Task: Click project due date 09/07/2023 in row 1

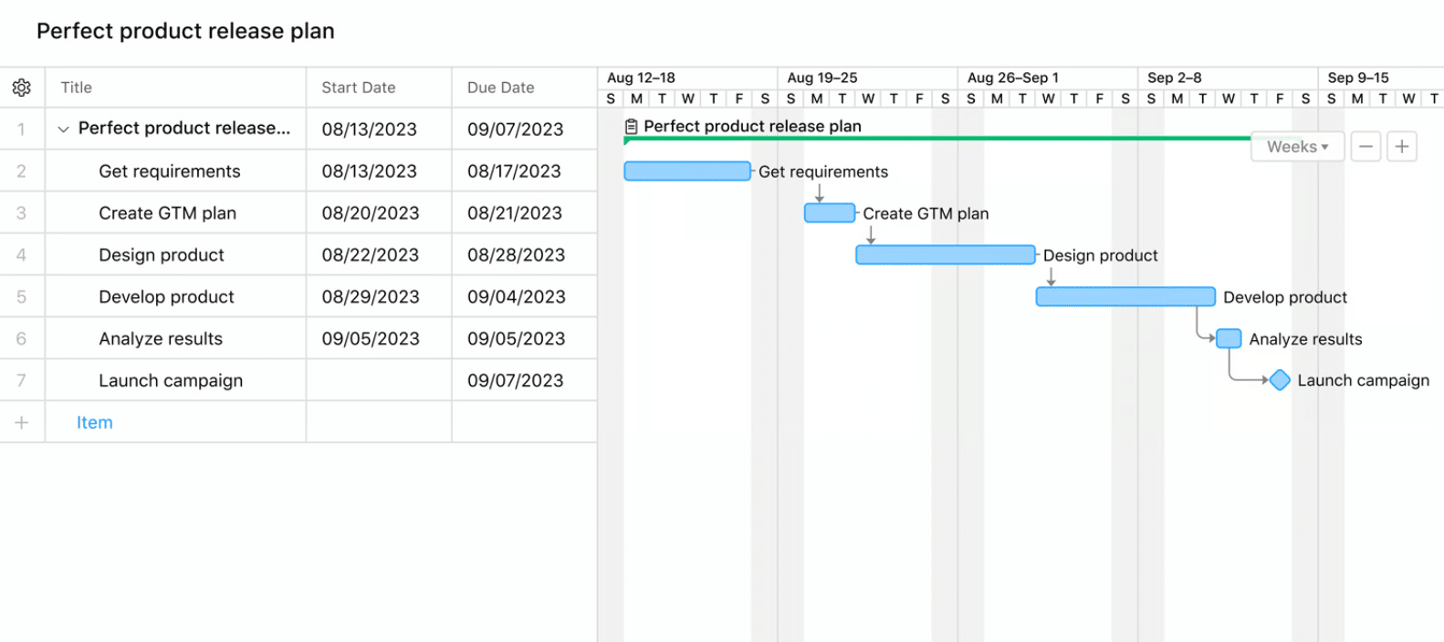Action: coord(525,129)
